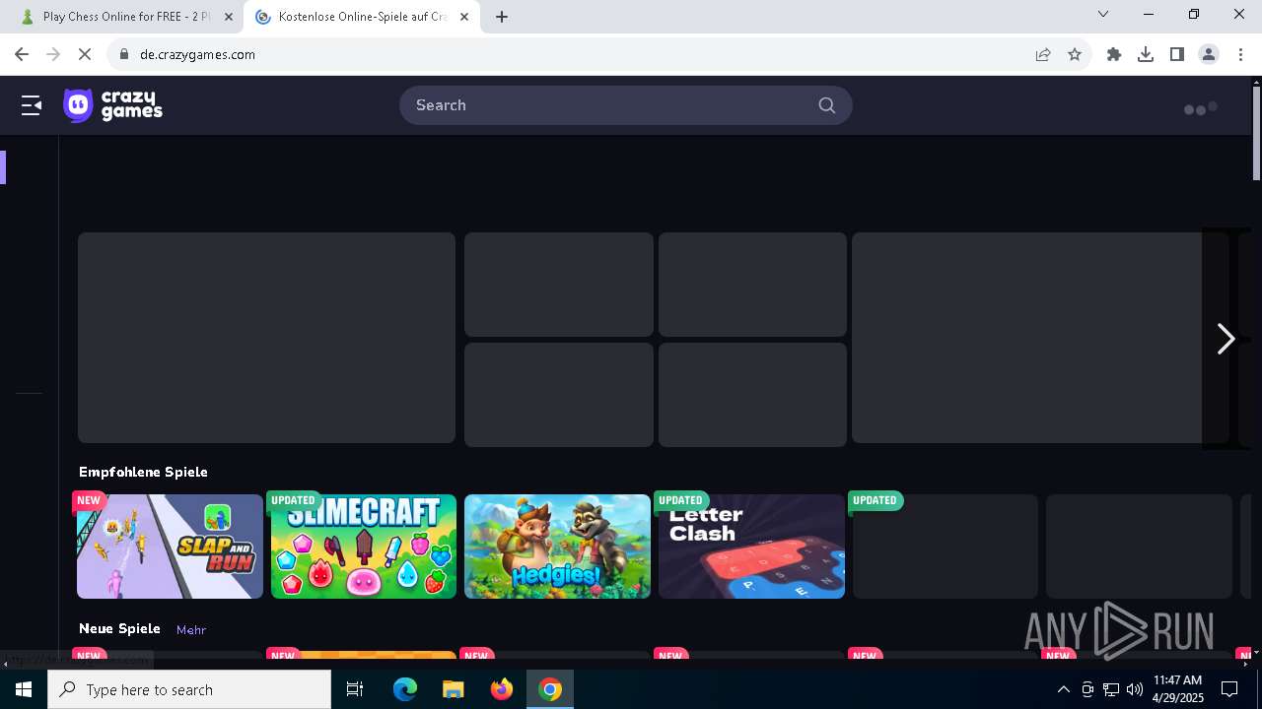Click the Empfohlene Spiele heading
1262x709 pixels.
point(143,472)
